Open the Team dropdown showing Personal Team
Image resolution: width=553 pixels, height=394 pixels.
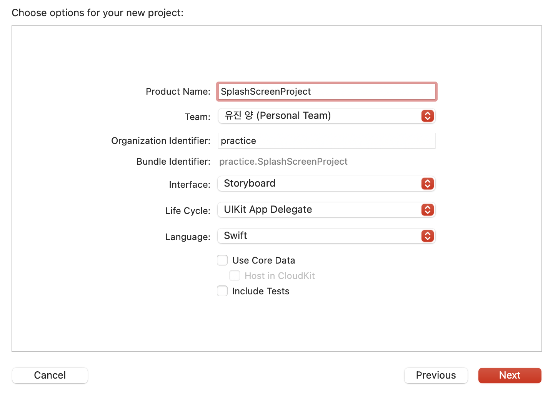[319, 116]
